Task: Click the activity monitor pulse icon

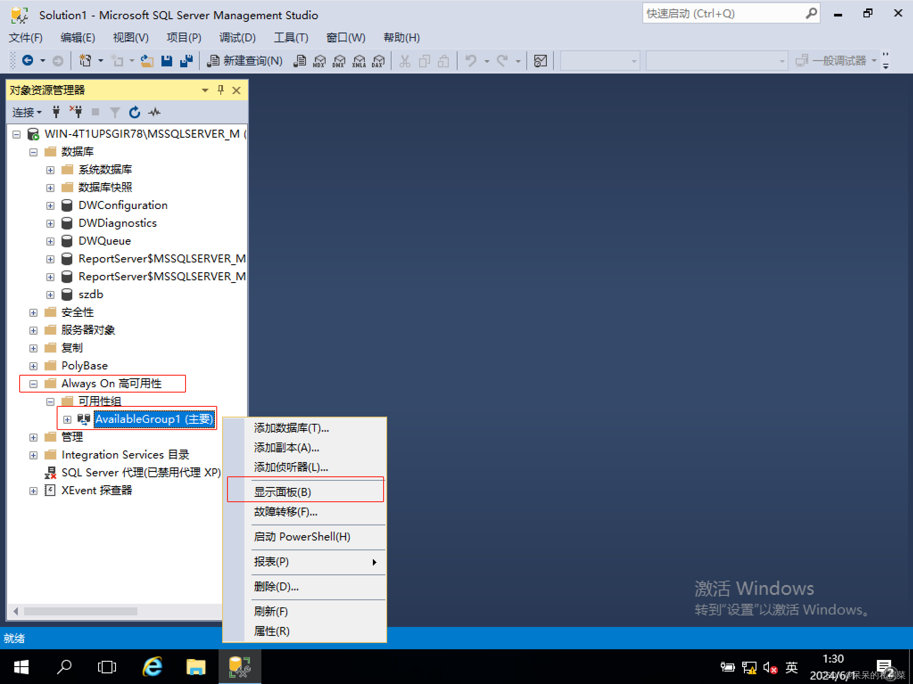Action: (154, 112)
